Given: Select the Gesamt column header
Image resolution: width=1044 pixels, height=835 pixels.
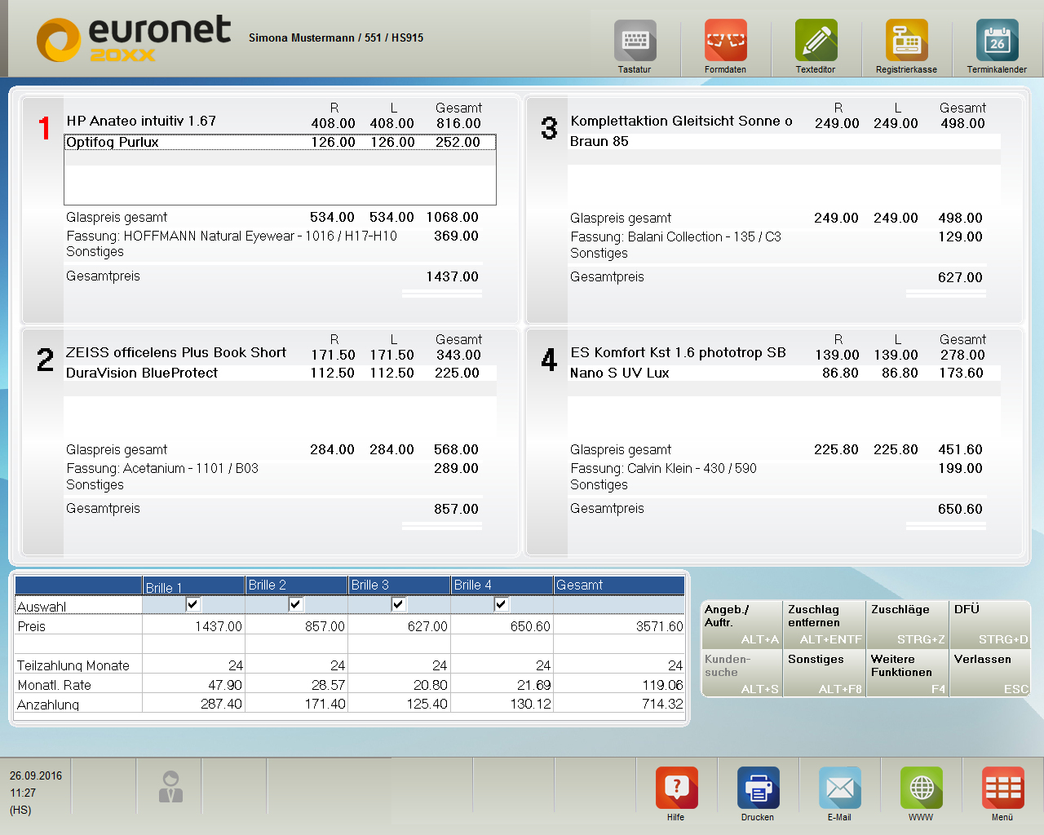Looking at the screenshot, I should pyautogui.click(x=619, y=585).
